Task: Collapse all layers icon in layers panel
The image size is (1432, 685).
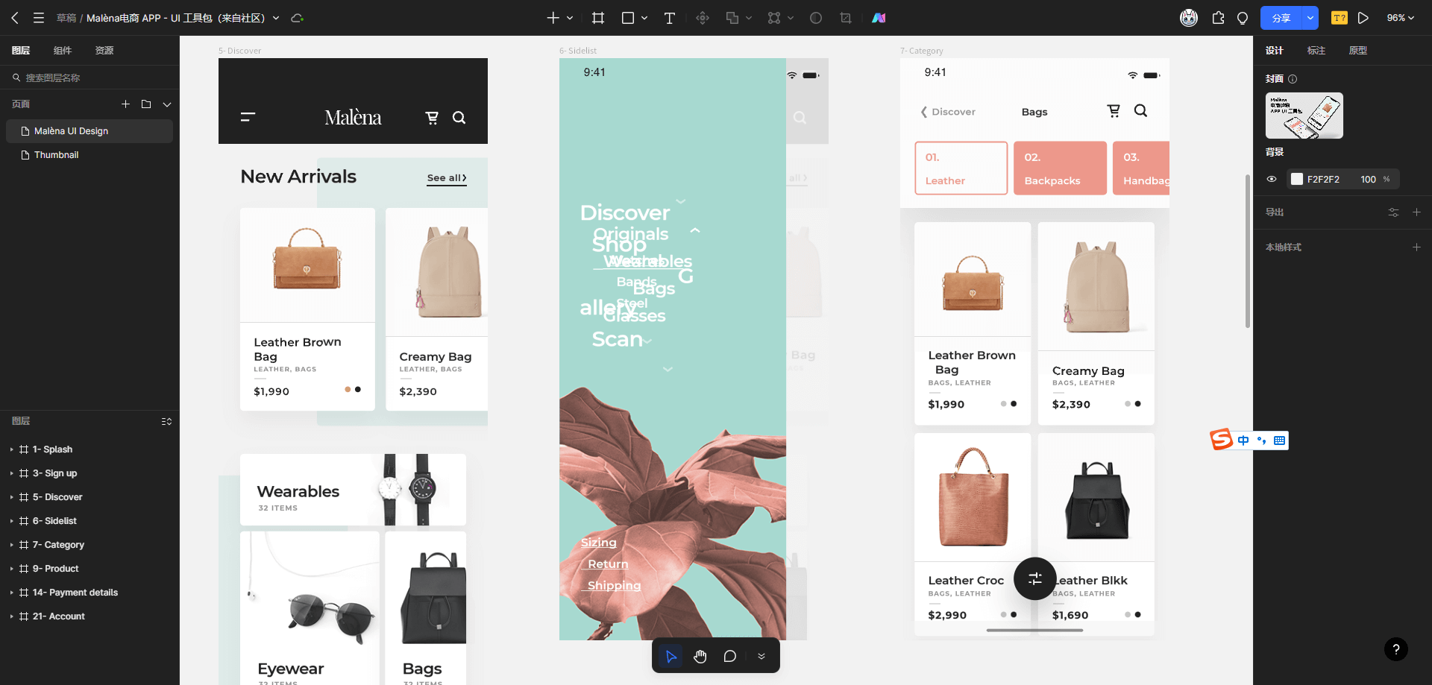Action: pyautogui.click(x=166, y=422)
